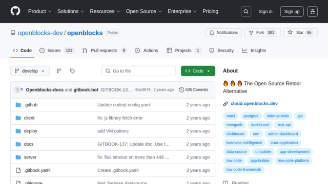Screen dimensions: 328x184
Task: Open commit 'Create .gitbook.yaml'
Action: 118,170
